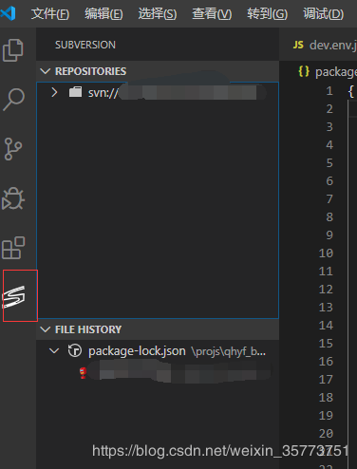The image size is (357, 469).
Task: Open the Debug and Run view icon
Action: pos(13,198)
